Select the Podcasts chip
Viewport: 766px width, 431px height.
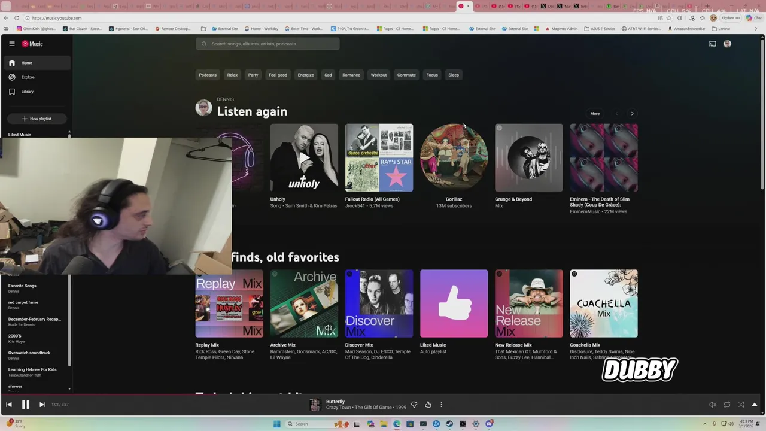click(208, 75)
